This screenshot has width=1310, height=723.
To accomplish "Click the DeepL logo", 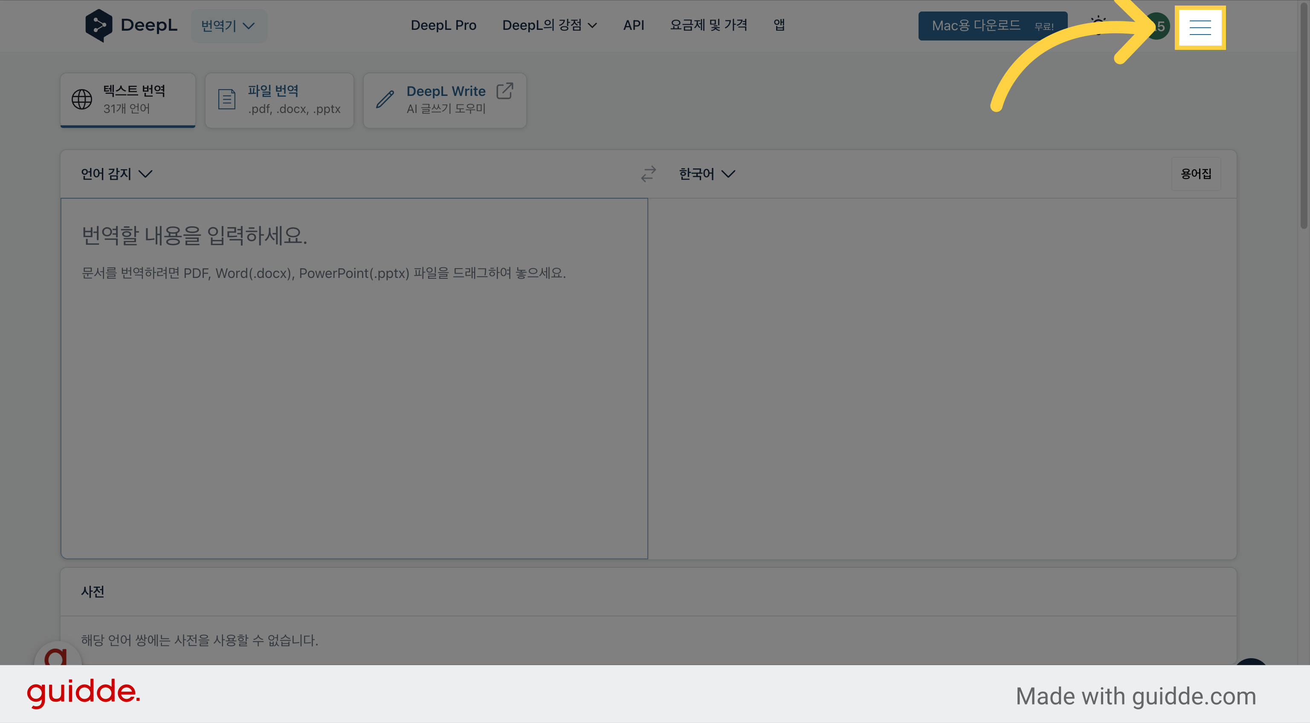I will pos(131,25).
